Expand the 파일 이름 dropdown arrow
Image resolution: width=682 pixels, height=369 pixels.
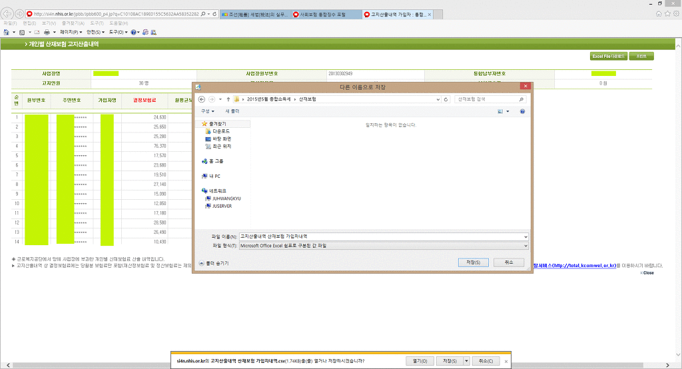pos(525,236)
